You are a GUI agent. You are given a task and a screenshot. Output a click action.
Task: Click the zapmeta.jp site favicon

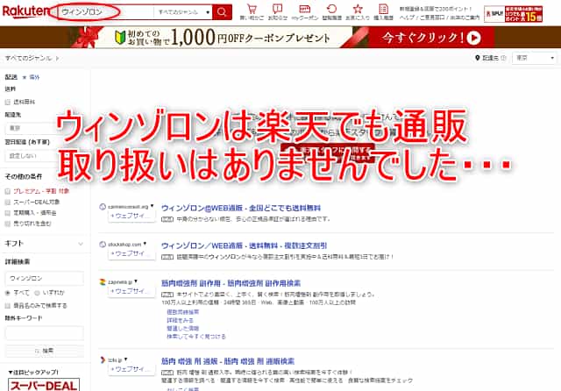103,282
